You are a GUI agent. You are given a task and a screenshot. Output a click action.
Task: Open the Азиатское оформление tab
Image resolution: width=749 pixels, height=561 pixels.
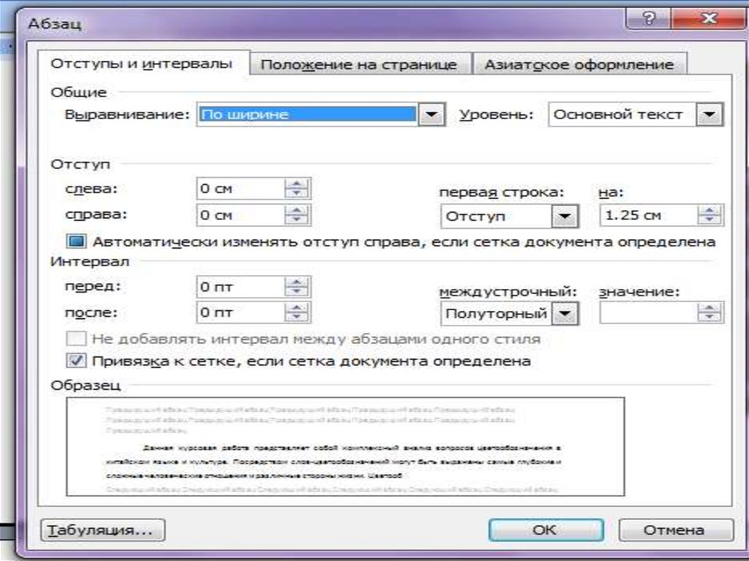click(579, 64)
